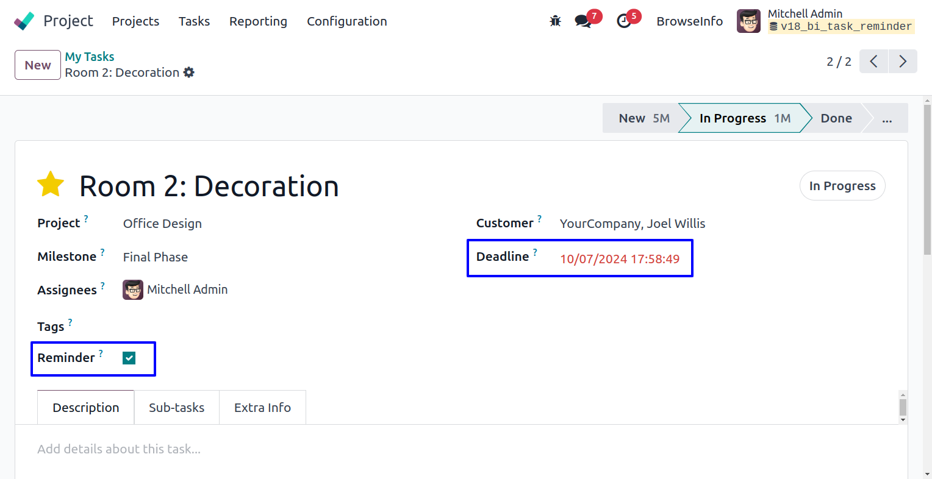Viewport: 932px width, 479px height.
Task: Toggle the priority star for the task
Action: (x=51, y=185)
